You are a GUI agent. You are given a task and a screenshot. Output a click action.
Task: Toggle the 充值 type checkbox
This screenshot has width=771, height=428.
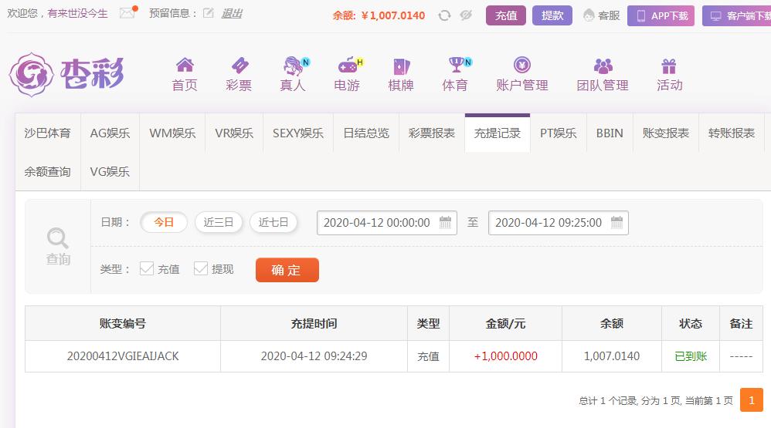click(x=147, y=268)
